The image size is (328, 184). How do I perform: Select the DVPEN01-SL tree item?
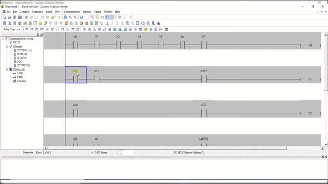25,50
